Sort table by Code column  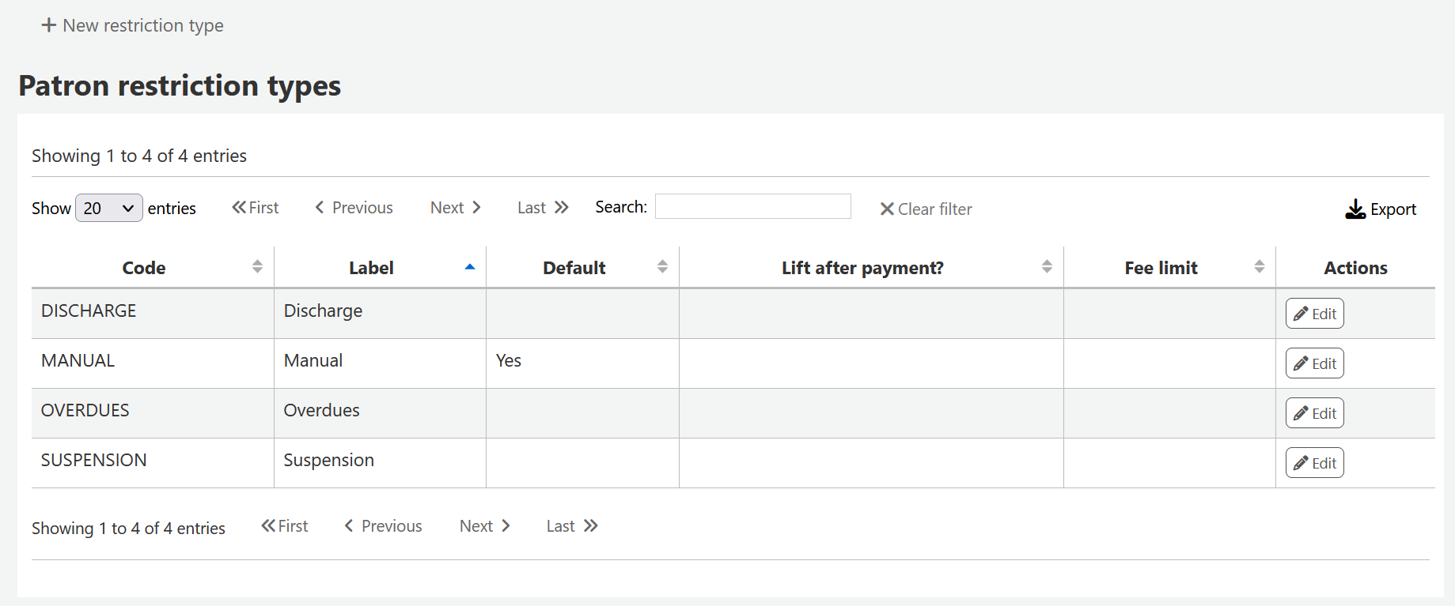point(153,267)
